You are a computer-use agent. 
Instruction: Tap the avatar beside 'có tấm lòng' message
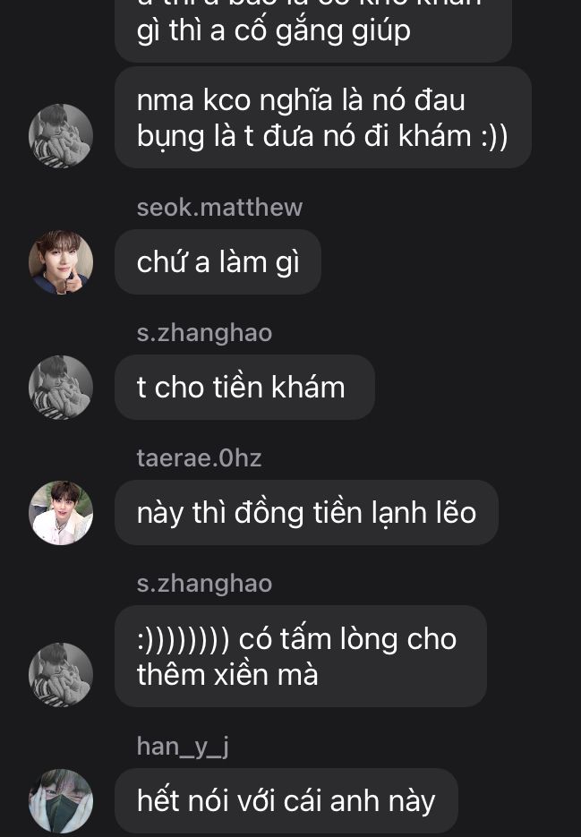[x=61, y=675]
